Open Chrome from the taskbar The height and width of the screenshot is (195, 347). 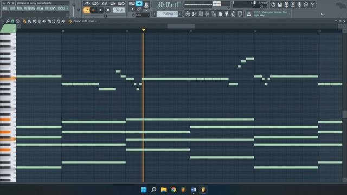tap(173, 190)
